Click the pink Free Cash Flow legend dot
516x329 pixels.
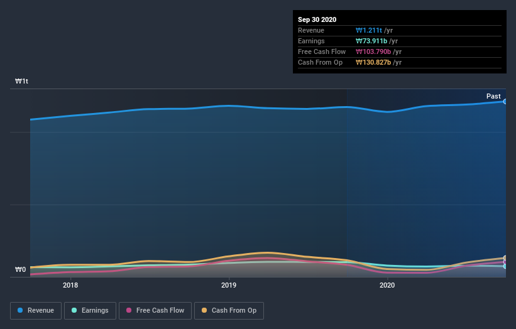pos(129,310)
